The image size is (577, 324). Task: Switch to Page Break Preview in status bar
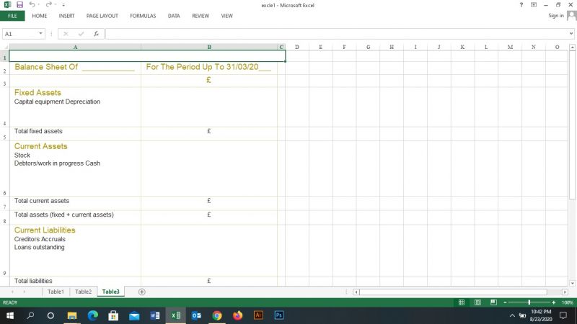(x=490, y=302)
